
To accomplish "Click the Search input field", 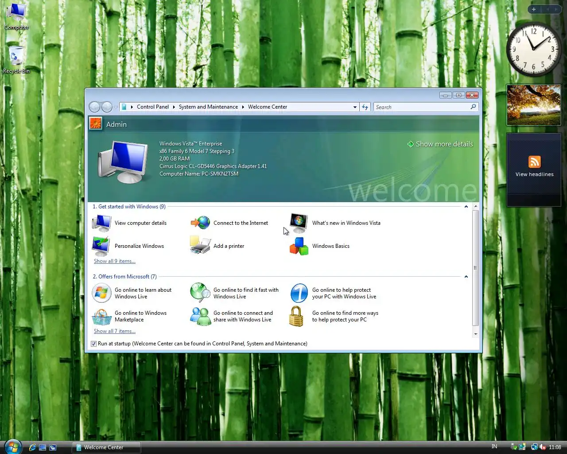I will point(421,107).
